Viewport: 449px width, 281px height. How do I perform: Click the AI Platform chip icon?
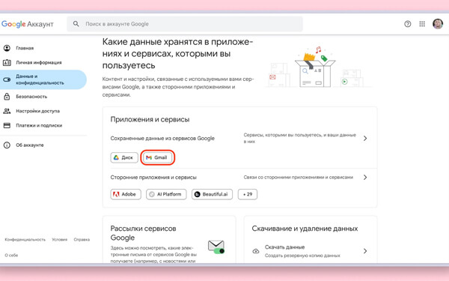[152, 194]
